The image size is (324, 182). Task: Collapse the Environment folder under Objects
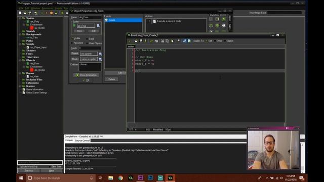tap(24, 67)
